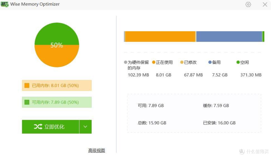Select the green 可用内存 7.89 GB box

tap(57, 102)
